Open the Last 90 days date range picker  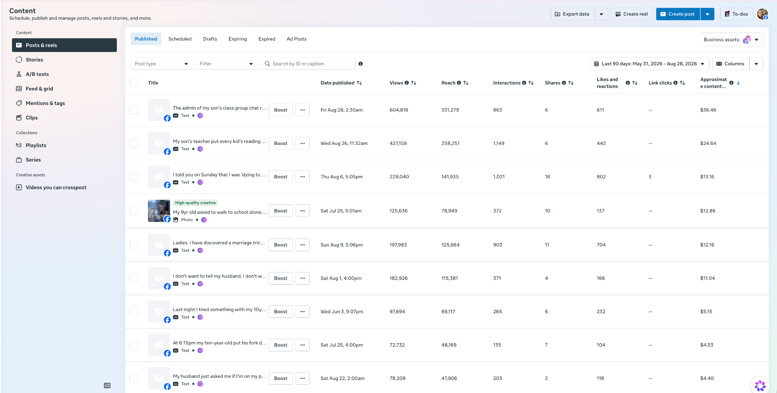click(649, 64)
